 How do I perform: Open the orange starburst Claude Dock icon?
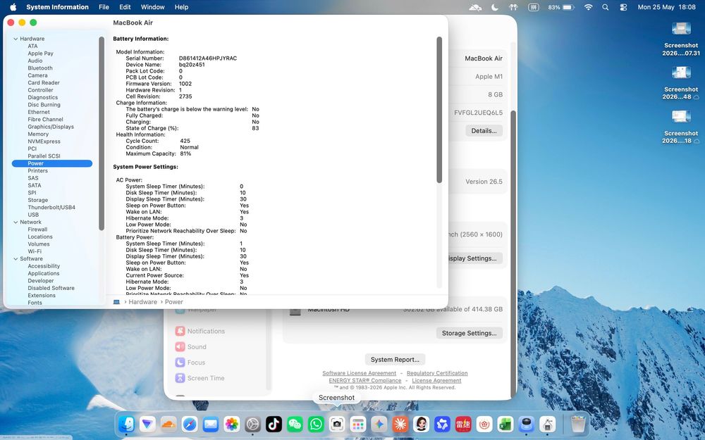[400, 424]
